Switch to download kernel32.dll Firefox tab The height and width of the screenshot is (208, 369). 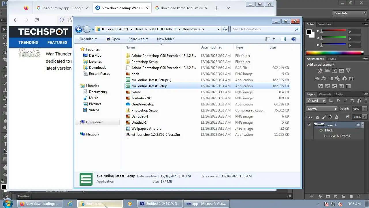click(x=181, y=8)
